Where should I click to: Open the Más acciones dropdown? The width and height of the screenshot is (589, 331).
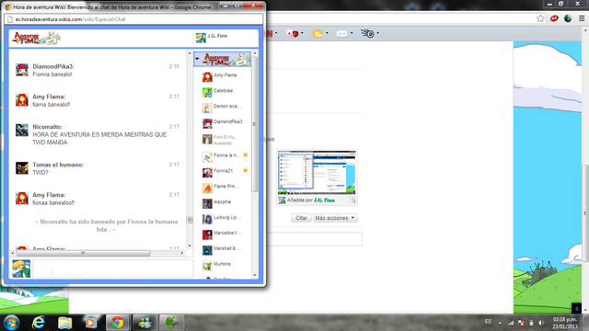[335, 218]
